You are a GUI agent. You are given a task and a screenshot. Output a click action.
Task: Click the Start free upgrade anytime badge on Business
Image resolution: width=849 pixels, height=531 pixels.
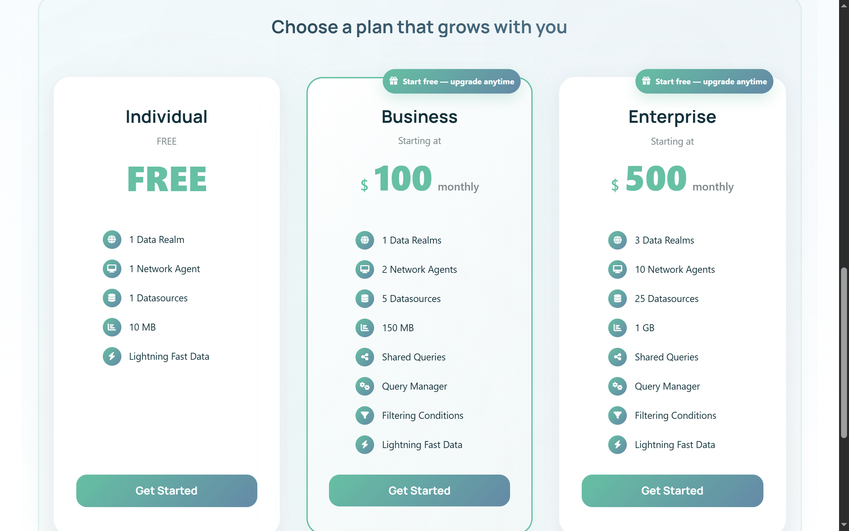[x=451, y=81]
